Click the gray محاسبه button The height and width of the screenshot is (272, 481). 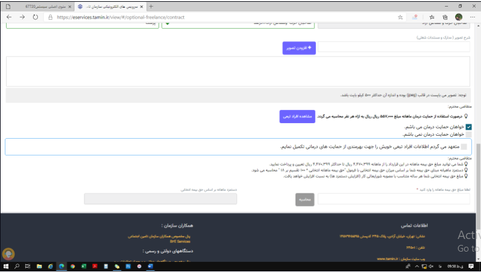(x=305, y=199)
